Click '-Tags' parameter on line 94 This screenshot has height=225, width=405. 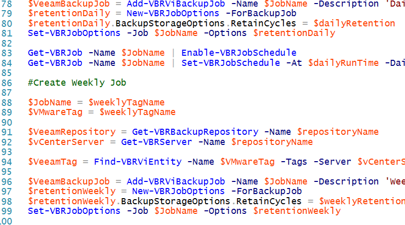pyautogui.click(x=294, y=162)
